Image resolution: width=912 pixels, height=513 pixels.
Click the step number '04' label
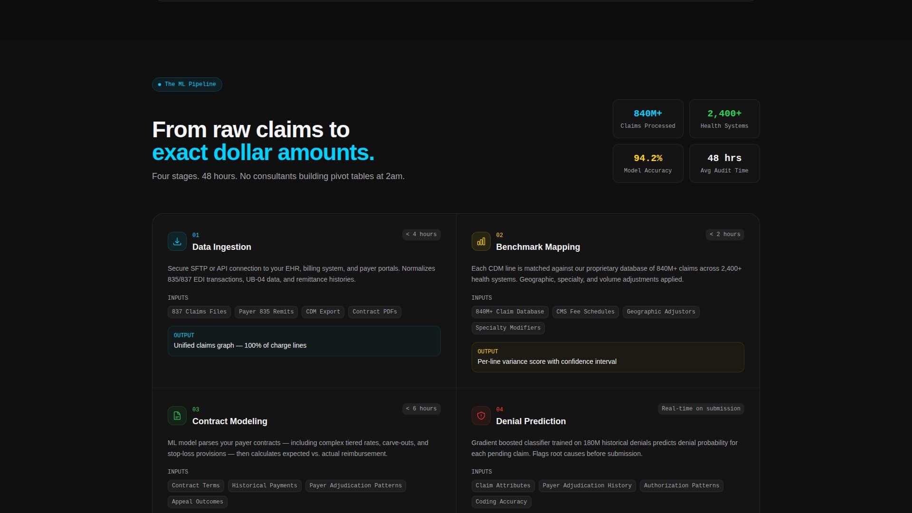[x=499, y=409]
